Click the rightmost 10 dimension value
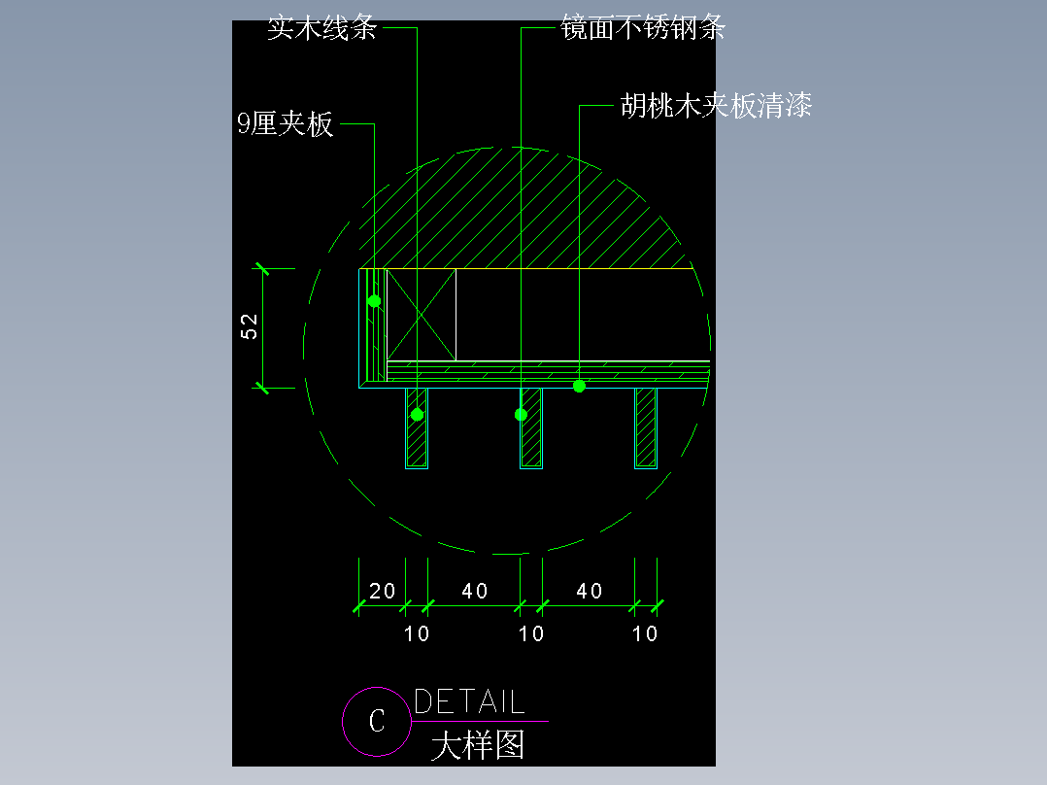The width and height of the screenshot is (1047, 785). (x=645, y=634)
